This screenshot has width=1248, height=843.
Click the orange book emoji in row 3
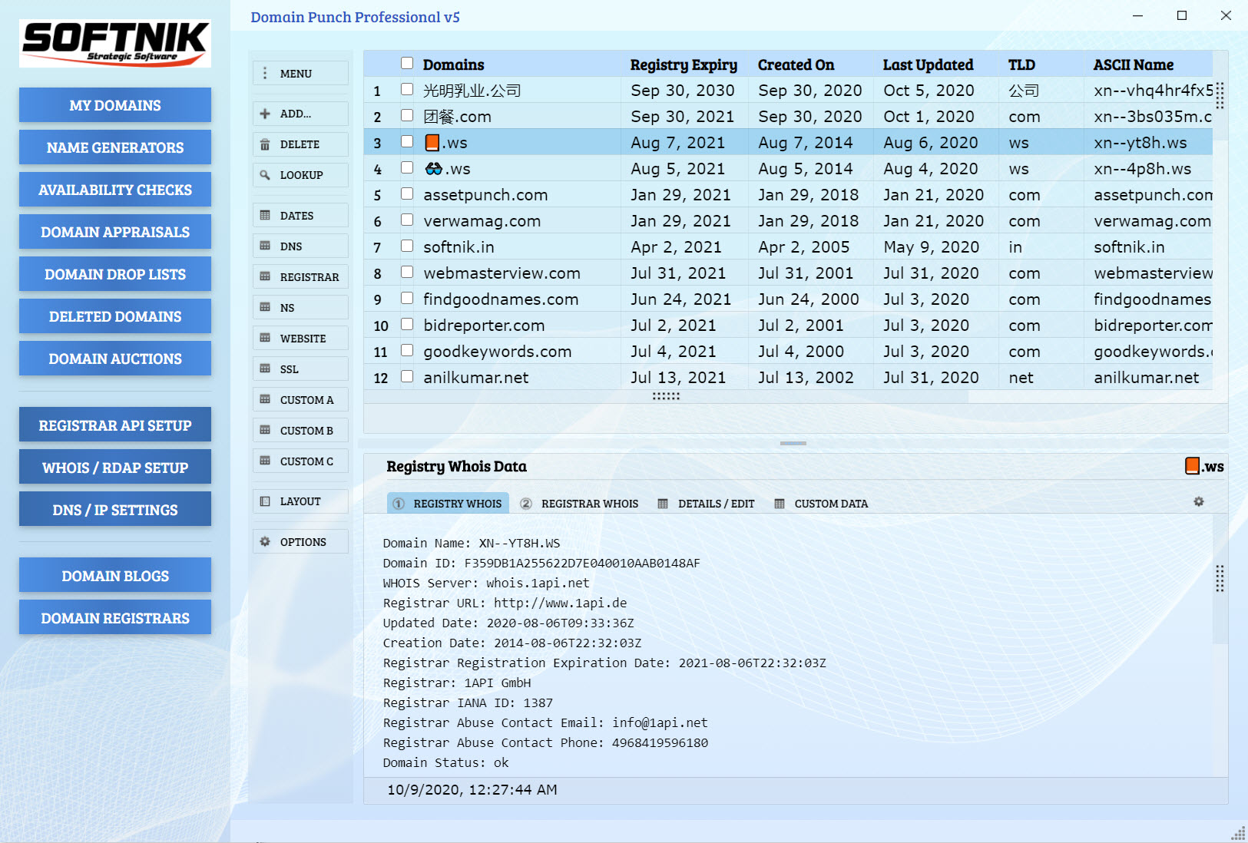click(432, 143)
